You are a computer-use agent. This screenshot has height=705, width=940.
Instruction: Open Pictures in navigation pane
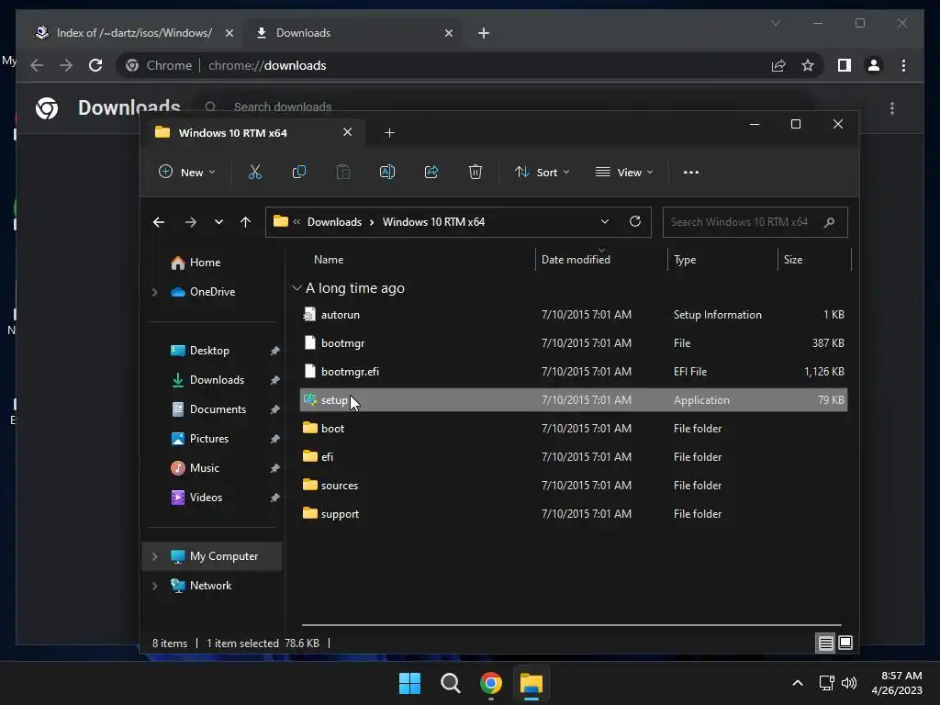click(209, 439)
